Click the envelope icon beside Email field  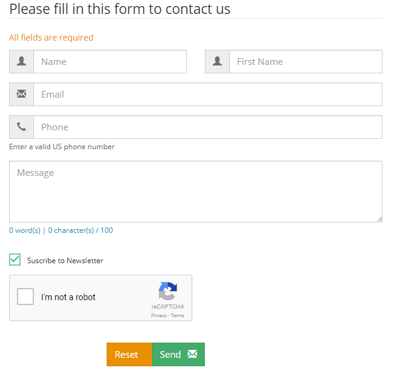point(22,94)
